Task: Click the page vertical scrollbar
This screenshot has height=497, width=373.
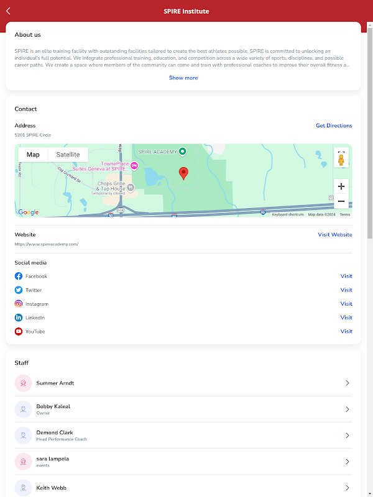Action: 370,132
